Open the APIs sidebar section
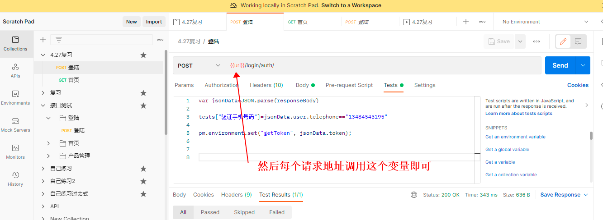Viewport: 603px width, 220px height. click(15, 71)
